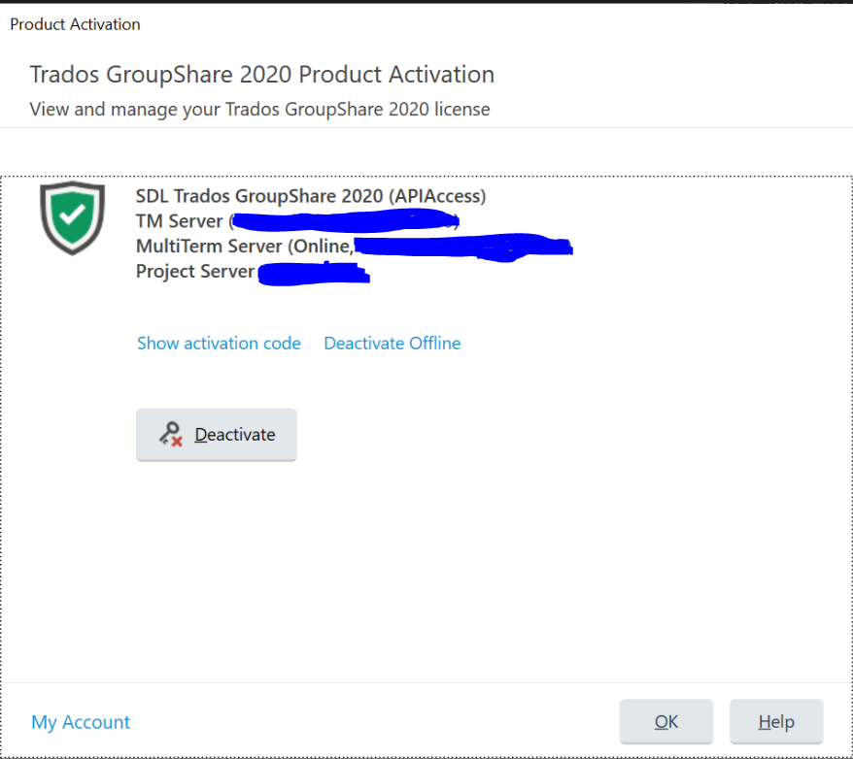Click the Trados GroupShare 2020 Product Activation heading
This screenshot has height=759, width=853.
260,74
